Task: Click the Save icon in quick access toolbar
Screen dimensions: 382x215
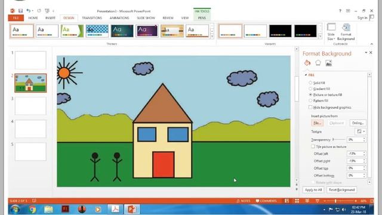Action: coord(21,11)
